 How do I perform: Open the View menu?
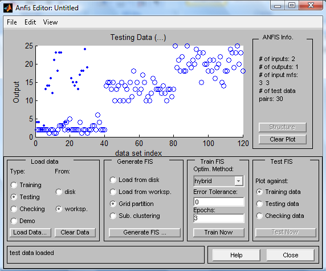[50, 22]
